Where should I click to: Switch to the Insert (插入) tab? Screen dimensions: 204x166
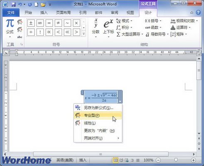(x=44, y=13)
